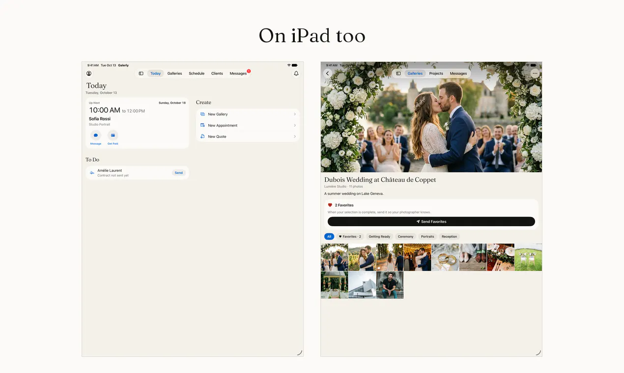Viewport: 624px width, 373px height.
Task: Send Amélie Laurent's contract
Action: tap(179, 173)
